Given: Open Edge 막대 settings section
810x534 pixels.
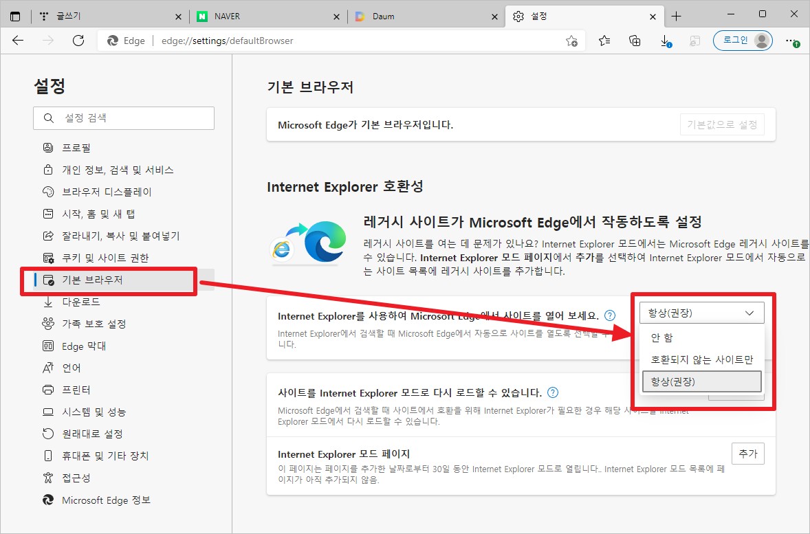Looking at the screenshot, I should [124, 346].
